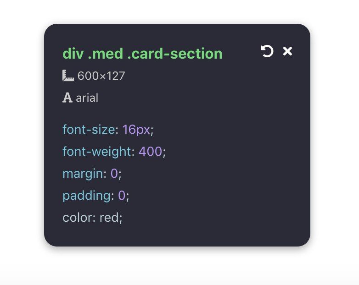Click the height value 127

click(115, 76)
